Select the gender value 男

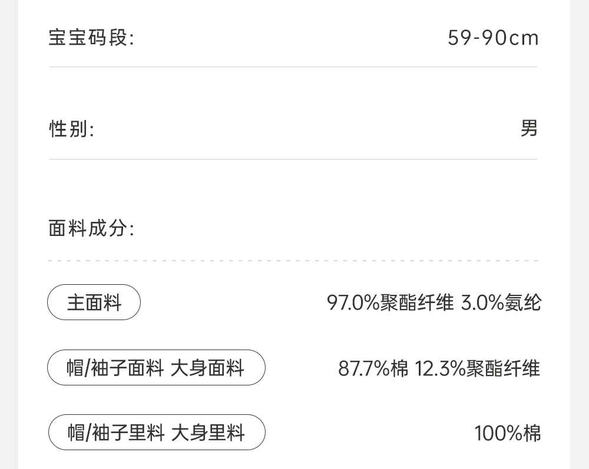click(x=529, y=128)
